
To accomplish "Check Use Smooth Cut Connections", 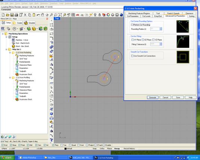I will (132, 56).
